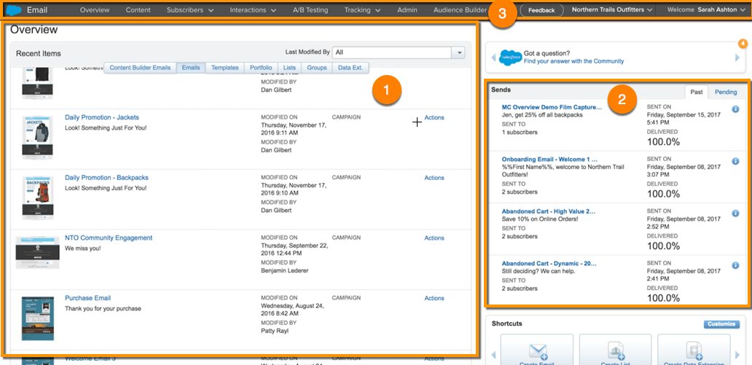Open the Content menu item

coord(138,9)
